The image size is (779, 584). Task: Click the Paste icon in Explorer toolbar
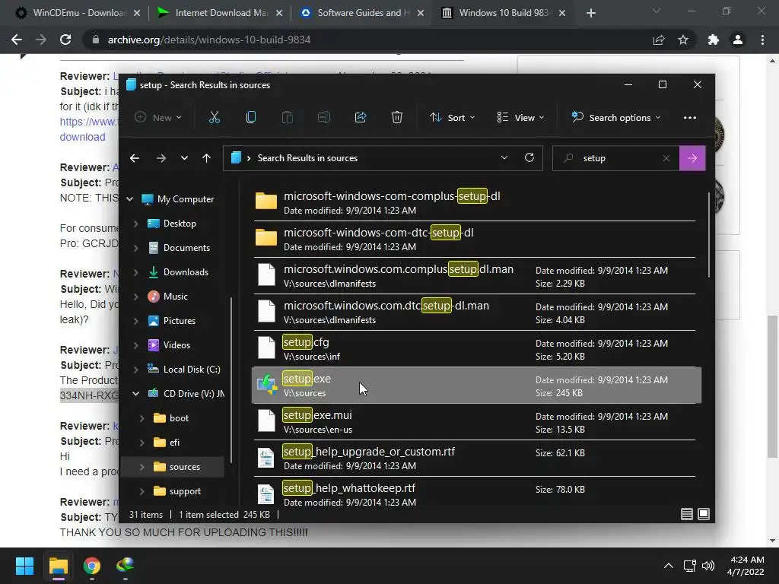click(x=287, y=118)
